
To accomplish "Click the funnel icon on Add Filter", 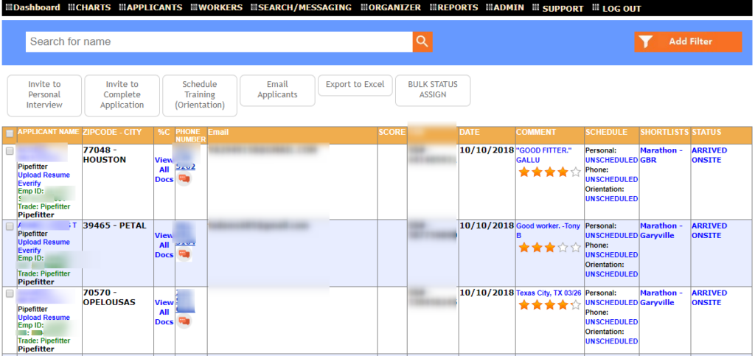I will click(x=645, y=42).
